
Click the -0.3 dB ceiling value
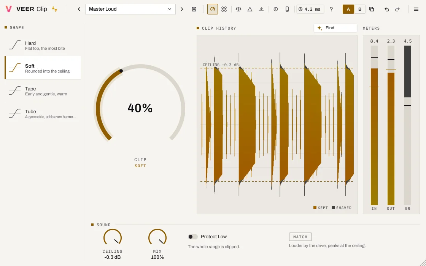[x=113, y=257]
